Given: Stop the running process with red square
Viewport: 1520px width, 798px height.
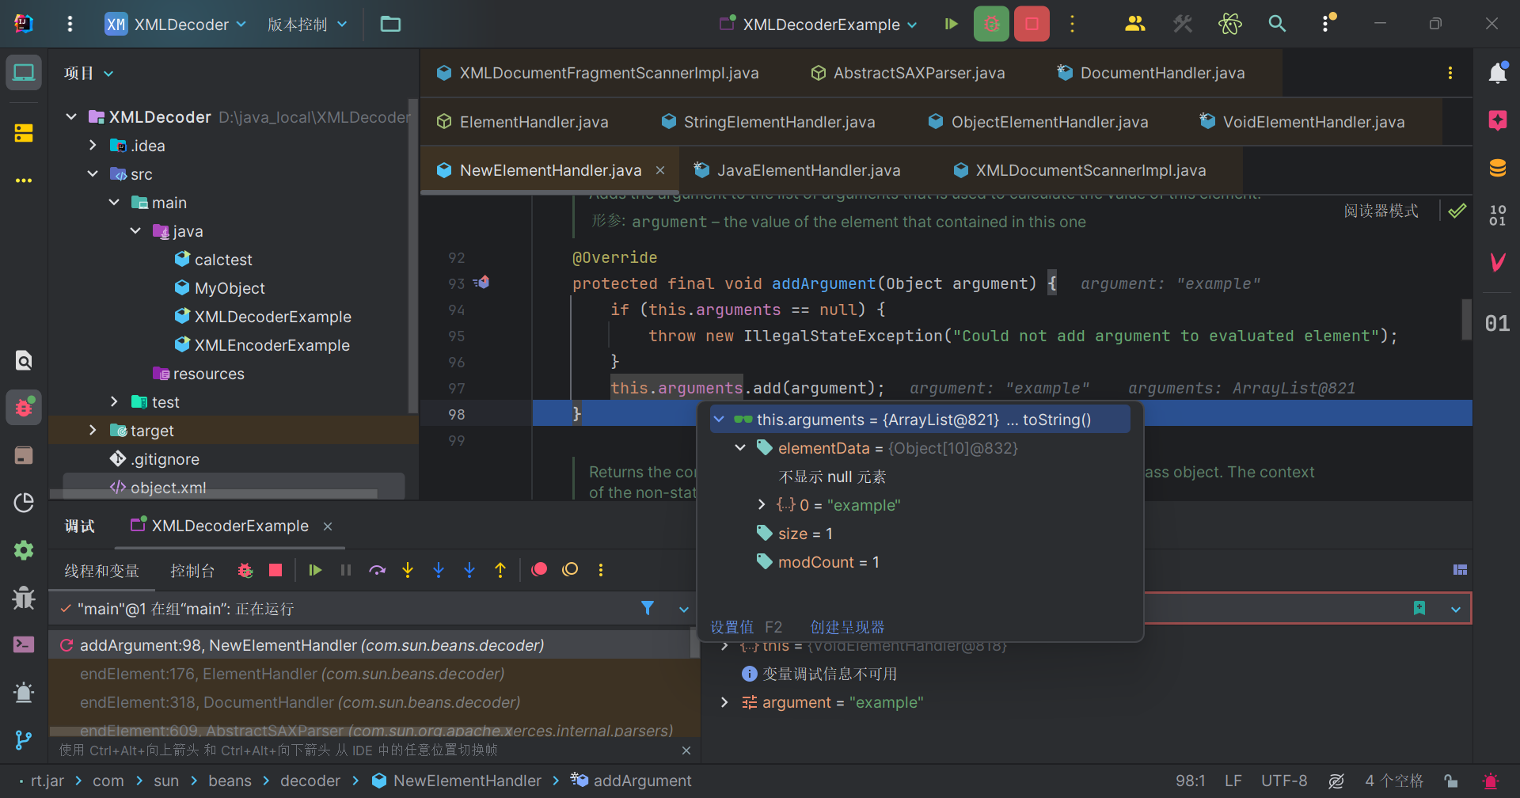Looking at the screenshot, I should [1032, 25].
